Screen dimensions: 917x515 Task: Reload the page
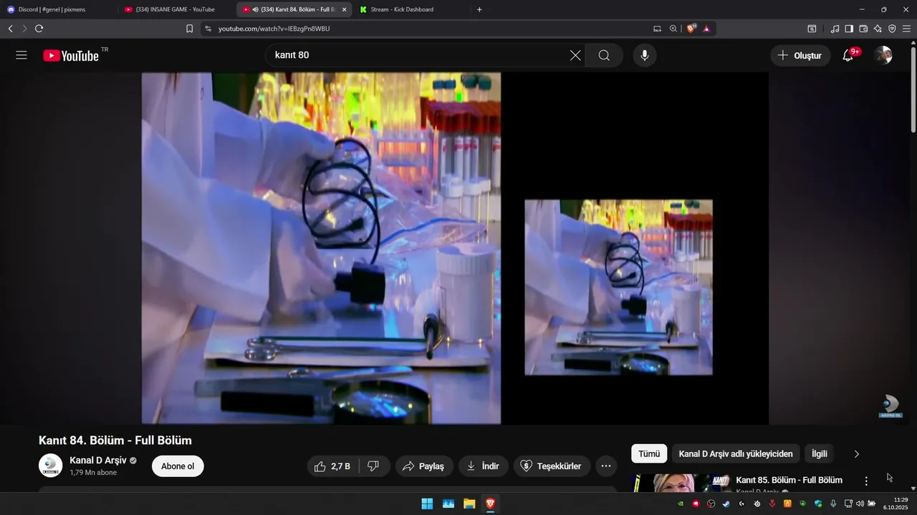(39, 29)
